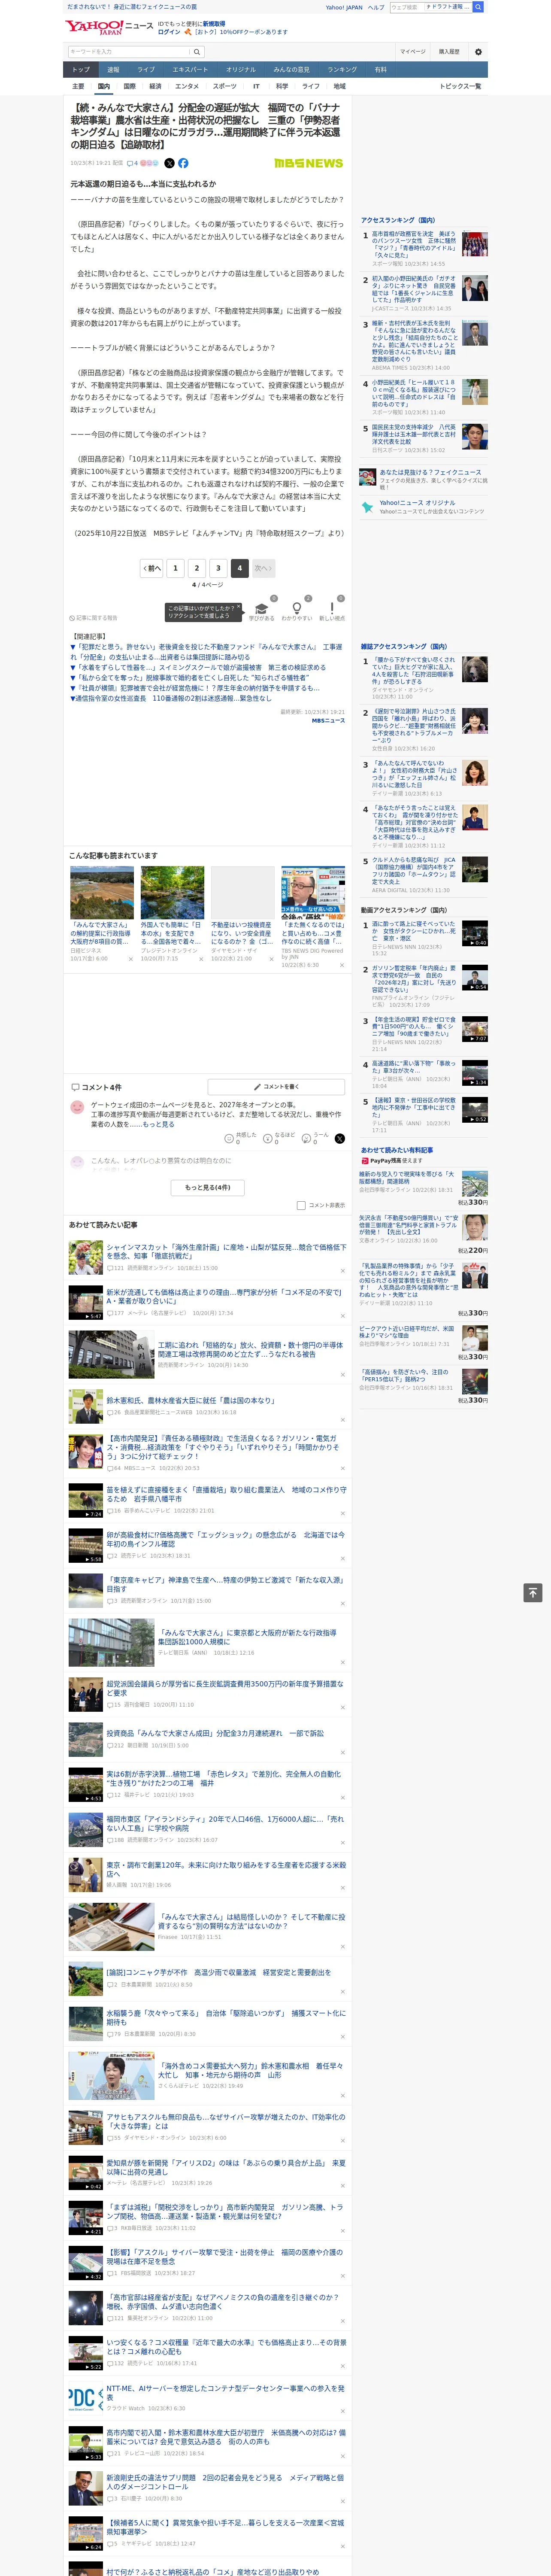
Task: Open the オリジナル tab
Action: point(241,70)
